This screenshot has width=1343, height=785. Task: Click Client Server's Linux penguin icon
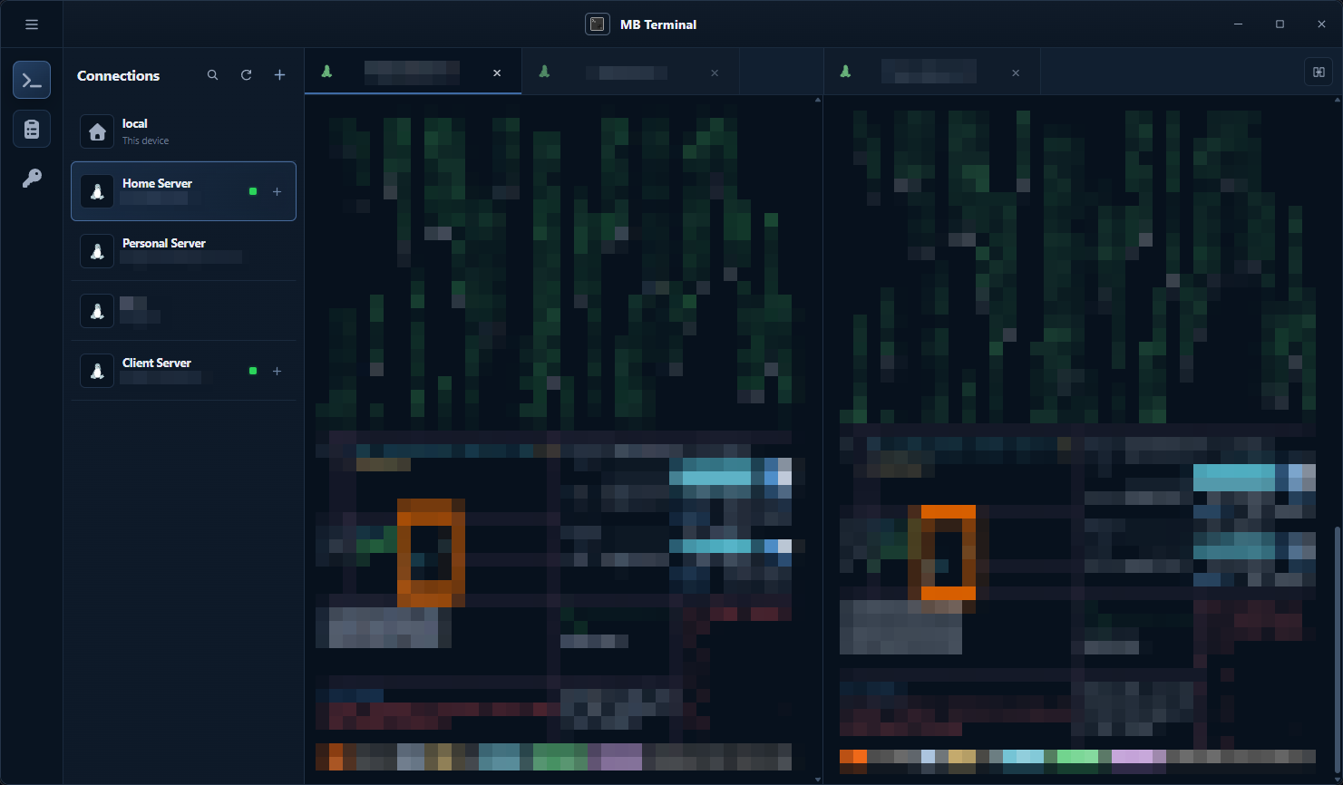tap(97, 371)
